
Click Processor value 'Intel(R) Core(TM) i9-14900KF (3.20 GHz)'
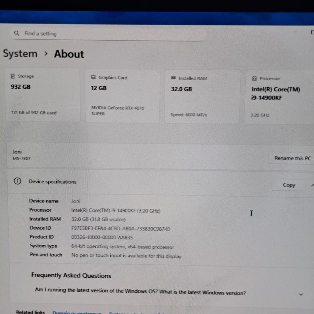point(116,211)
